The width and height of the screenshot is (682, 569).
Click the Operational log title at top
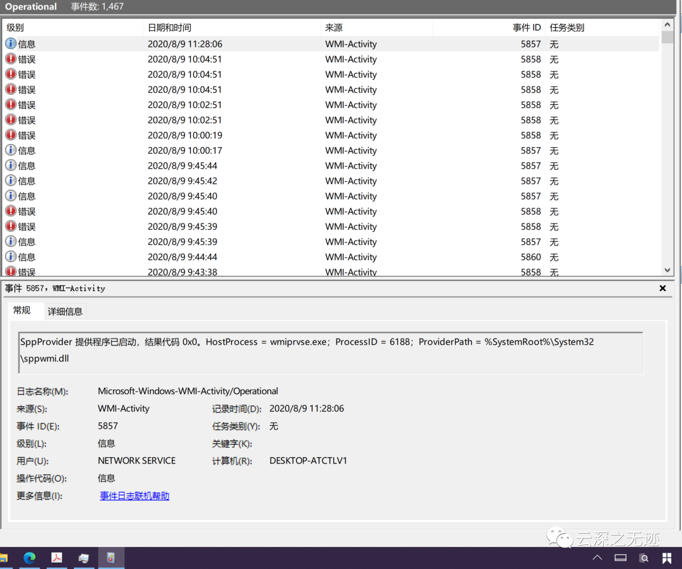[31, 6]
